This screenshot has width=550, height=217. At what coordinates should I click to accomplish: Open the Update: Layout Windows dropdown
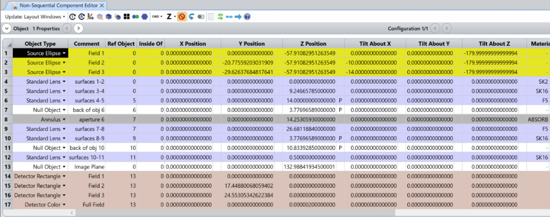(x=35, y=16)
